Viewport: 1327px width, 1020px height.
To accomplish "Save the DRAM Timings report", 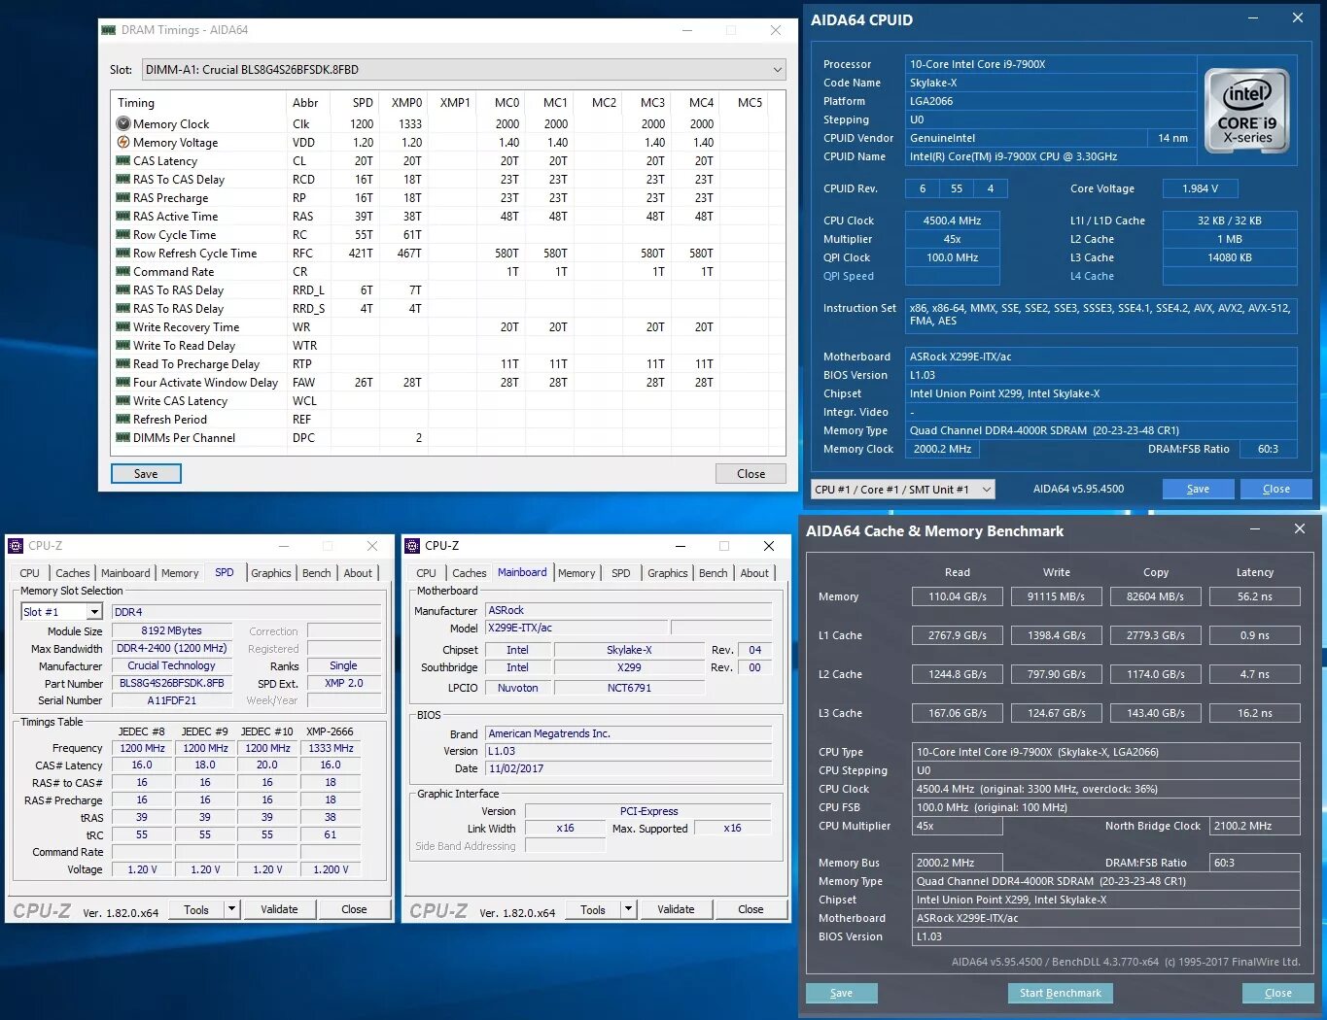I will tap(146, 474).
